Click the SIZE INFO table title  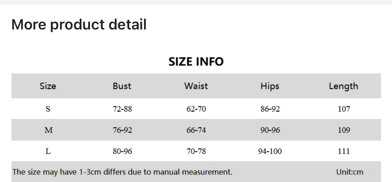click(x=196, y=62)
